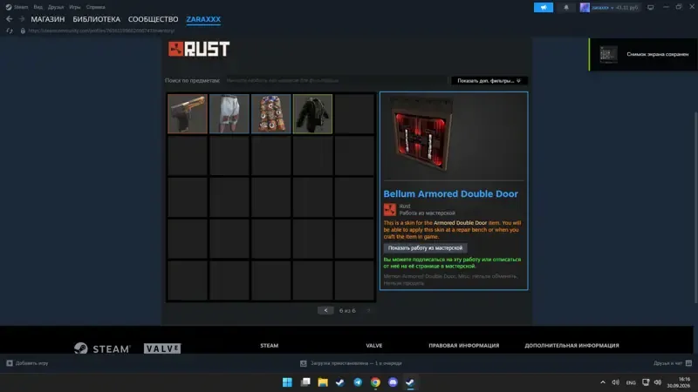
Task: Open the Вид menu
Action: 38,7
